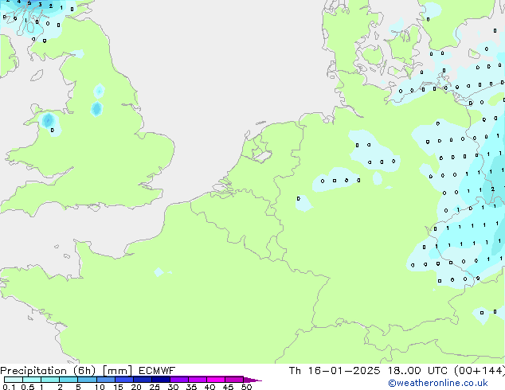The width and height of the screenshot is (505, 390).
Task: Click the precipitation patch in bottom-right map corner
Action: tap(483, 314)
